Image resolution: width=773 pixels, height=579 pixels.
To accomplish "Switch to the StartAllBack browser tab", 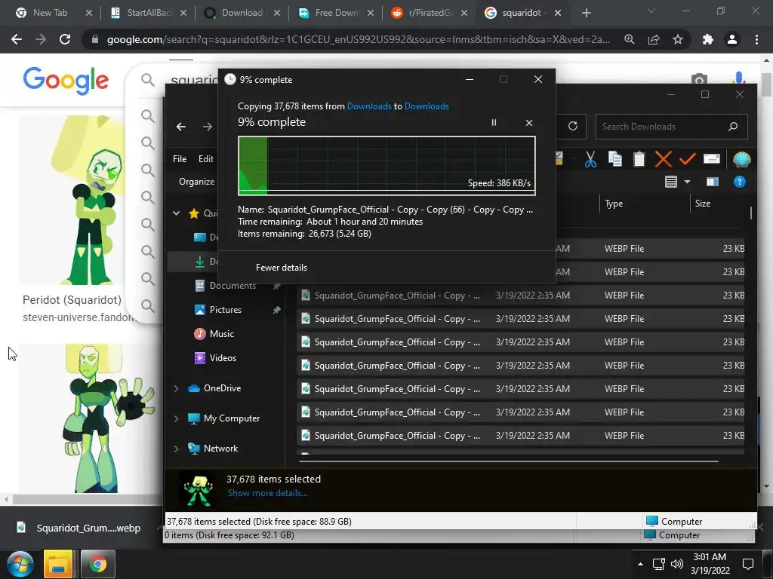I will (x=148, y=13).
